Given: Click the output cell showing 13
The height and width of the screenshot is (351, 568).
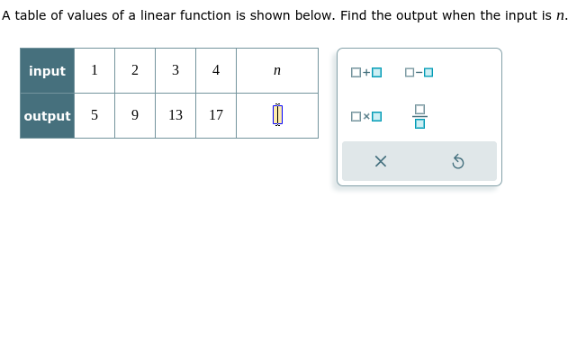Looking at the screenshot, I should tap(176, 115).
